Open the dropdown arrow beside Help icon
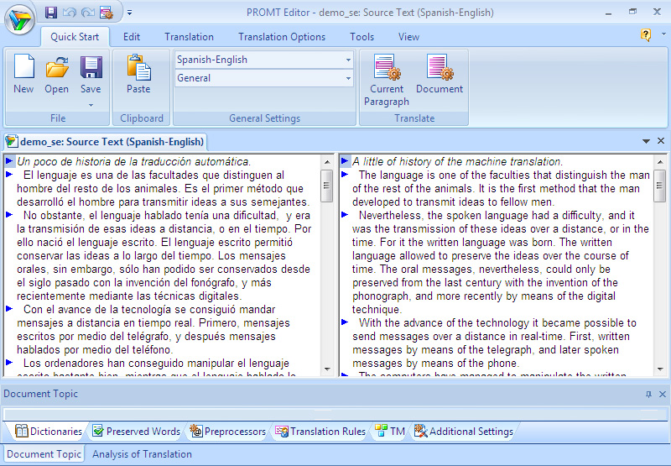Image resolution: width=671 pixels, height=466 pixels. click(663, 34)
